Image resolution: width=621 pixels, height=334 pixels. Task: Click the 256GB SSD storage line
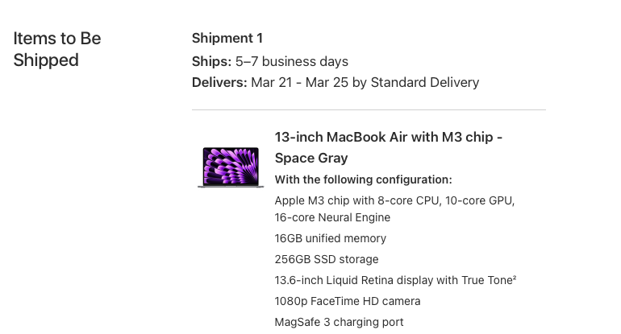(326, 259)
